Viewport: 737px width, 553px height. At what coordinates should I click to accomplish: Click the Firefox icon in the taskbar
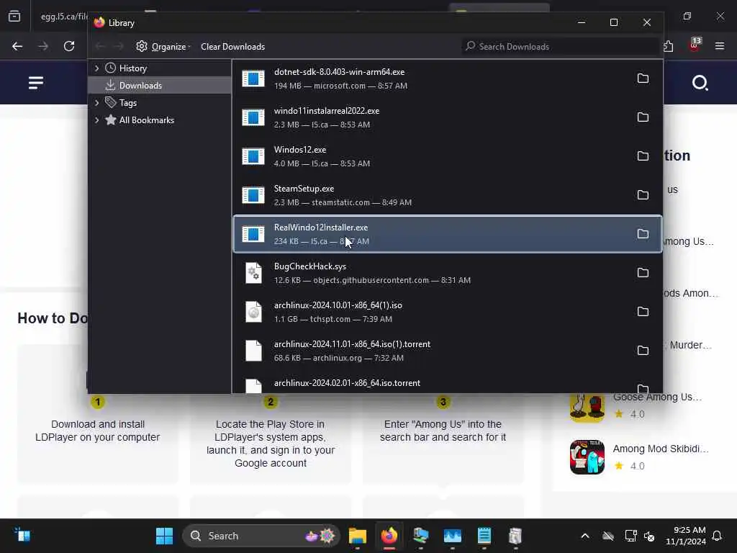point(389,536)
